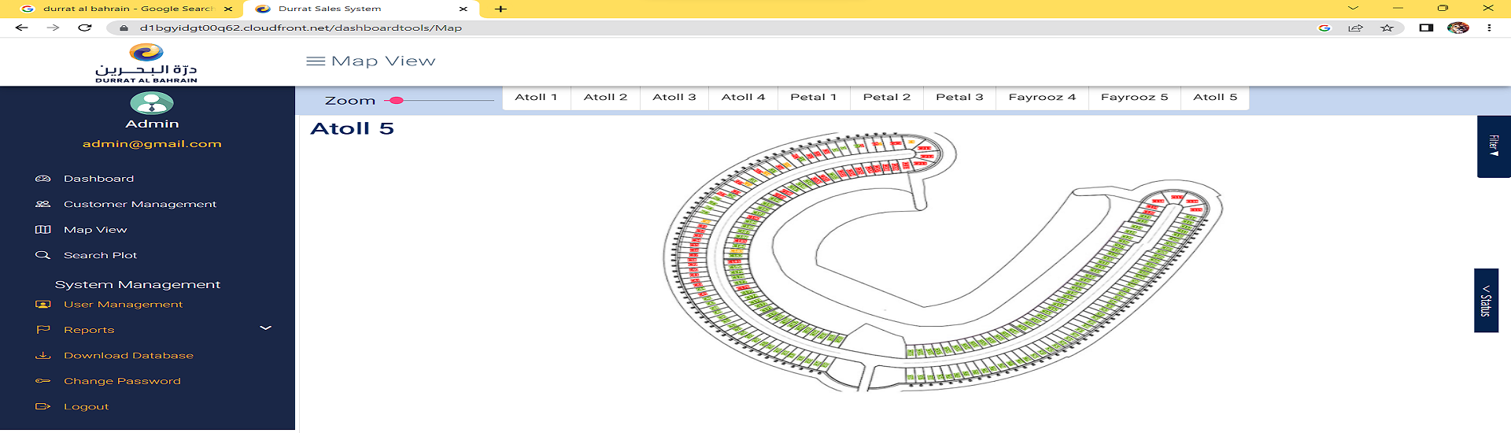This screenshot has width=1511, height=433.
Task: Toggle sidebar with the hamburger menu icon
Action: point(316,61)
